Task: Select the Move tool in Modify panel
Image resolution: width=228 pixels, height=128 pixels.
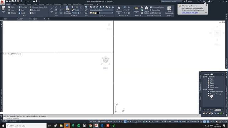Action: pyautogui.click(x=73, y=7)
